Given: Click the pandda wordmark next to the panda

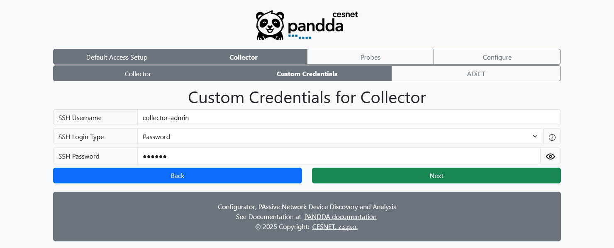Looking at the screenshot, I should (x=315, y=26).
